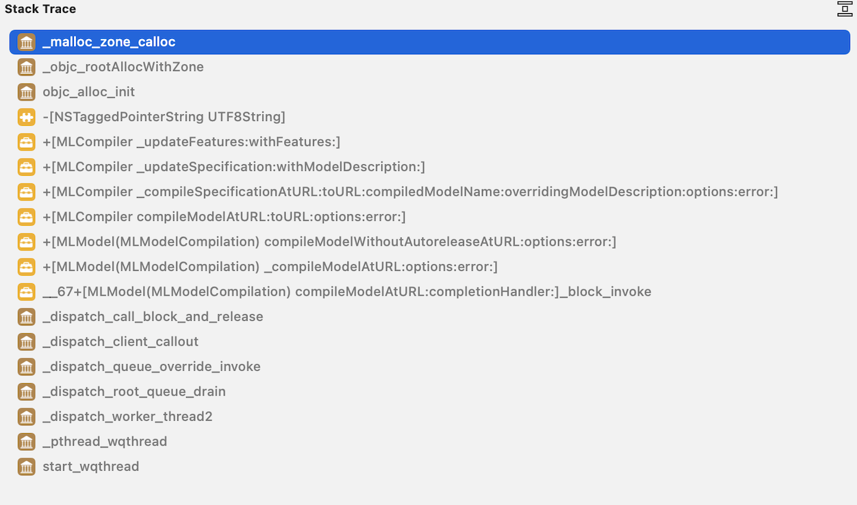Click the library icon next to objc_alloc_init
The width and height of the screenshot is (857, 505).
click(x=26, y=92)
